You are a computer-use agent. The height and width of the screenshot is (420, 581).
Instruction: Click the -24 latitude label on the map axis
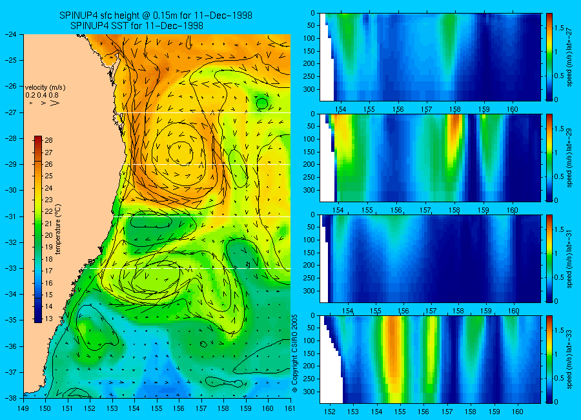(11, 34)
